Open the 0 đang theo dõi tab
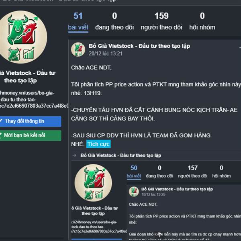 (x=114, y=22)
